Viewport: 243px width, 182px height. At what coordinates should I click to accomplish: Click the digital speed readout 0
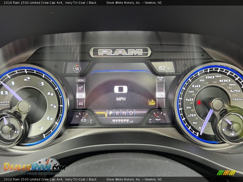pos(121,89)
